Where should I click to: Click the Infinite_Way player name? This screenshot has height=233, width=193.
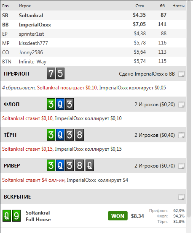[x=32, y=62]
